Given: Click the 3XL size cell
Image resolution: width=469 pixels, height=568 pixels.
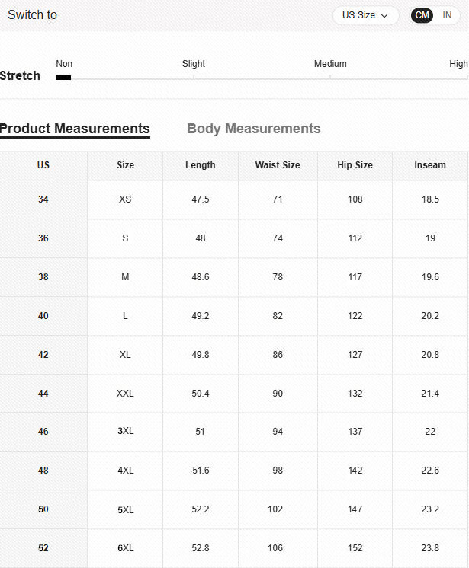Looking at the screenshot, I should pos(125,431).
